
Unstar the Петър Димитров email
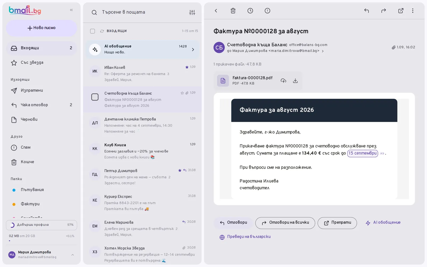180,170
